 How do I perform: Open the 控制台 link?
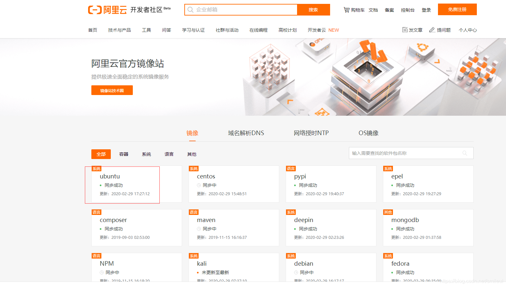(x=408, y=10)
